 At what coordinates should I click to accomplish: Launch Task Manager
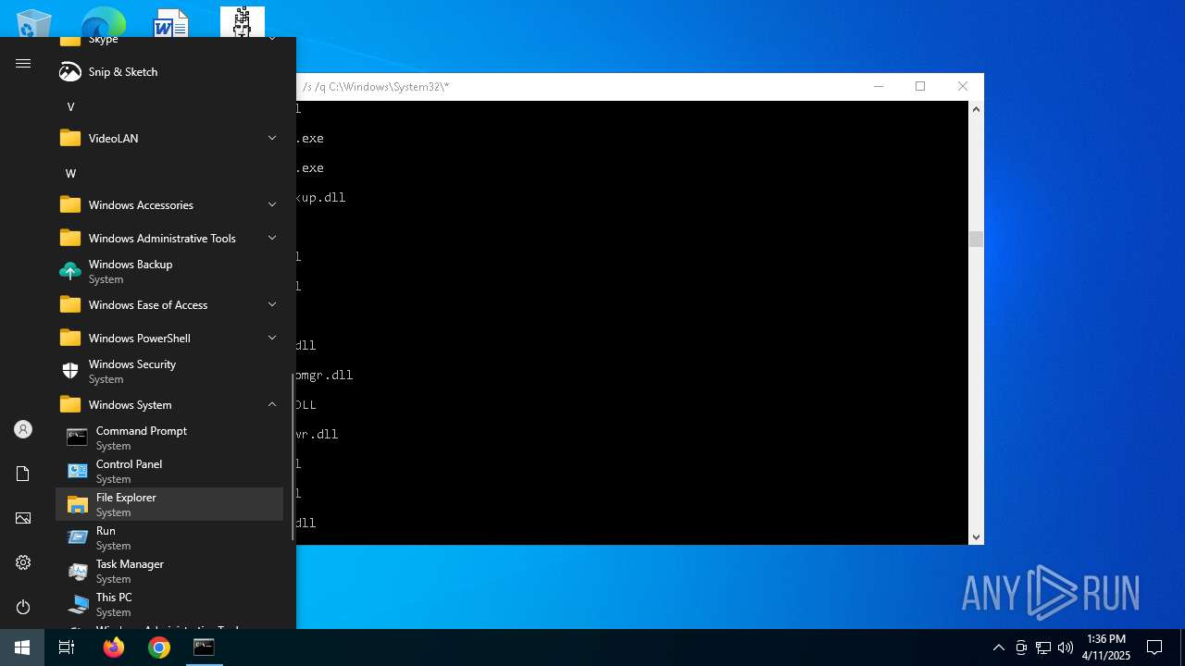[x=169, y=572]
